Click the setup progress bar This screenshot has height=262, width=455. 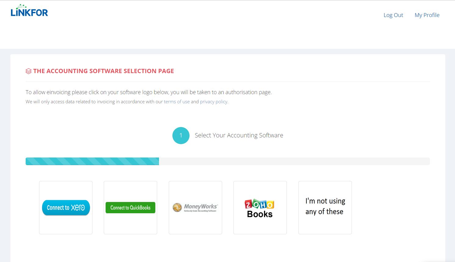[x=228, y=161]
